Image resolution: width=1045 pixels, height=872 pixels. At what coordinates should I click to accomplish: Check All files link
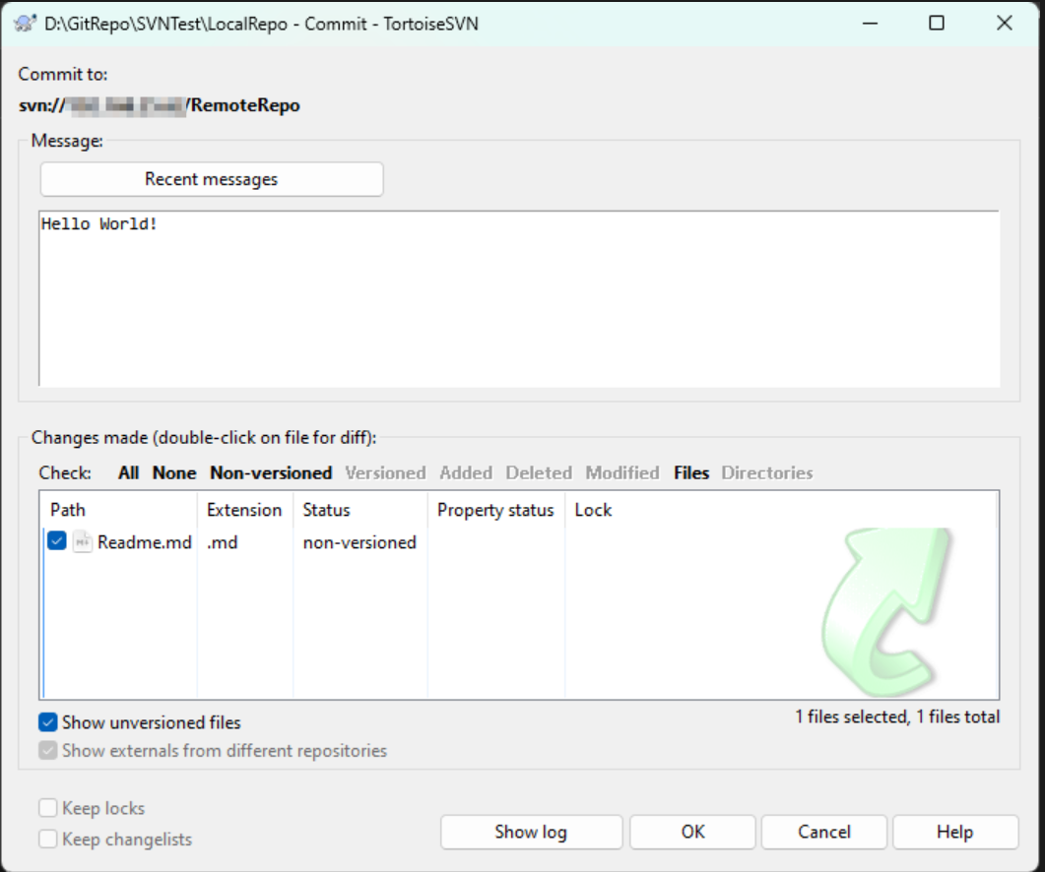129,473
